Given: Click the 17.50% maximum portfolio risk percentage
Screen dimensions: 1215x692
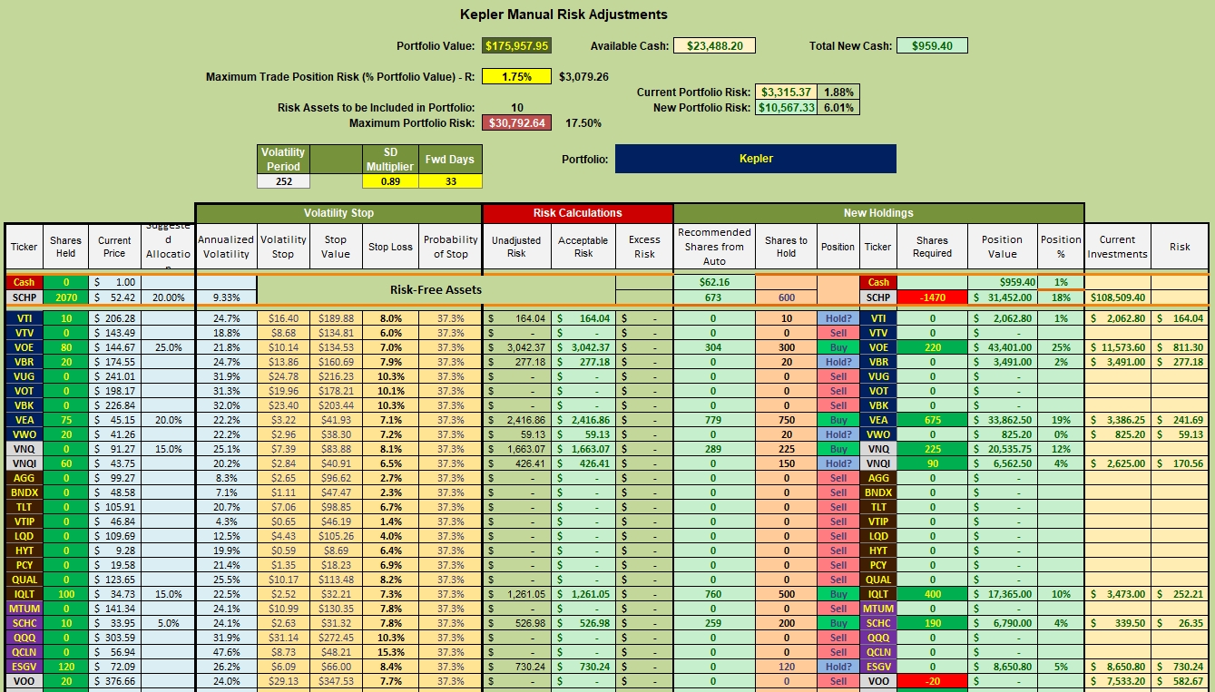Looking at the screenshot, I should click(583, 123).
